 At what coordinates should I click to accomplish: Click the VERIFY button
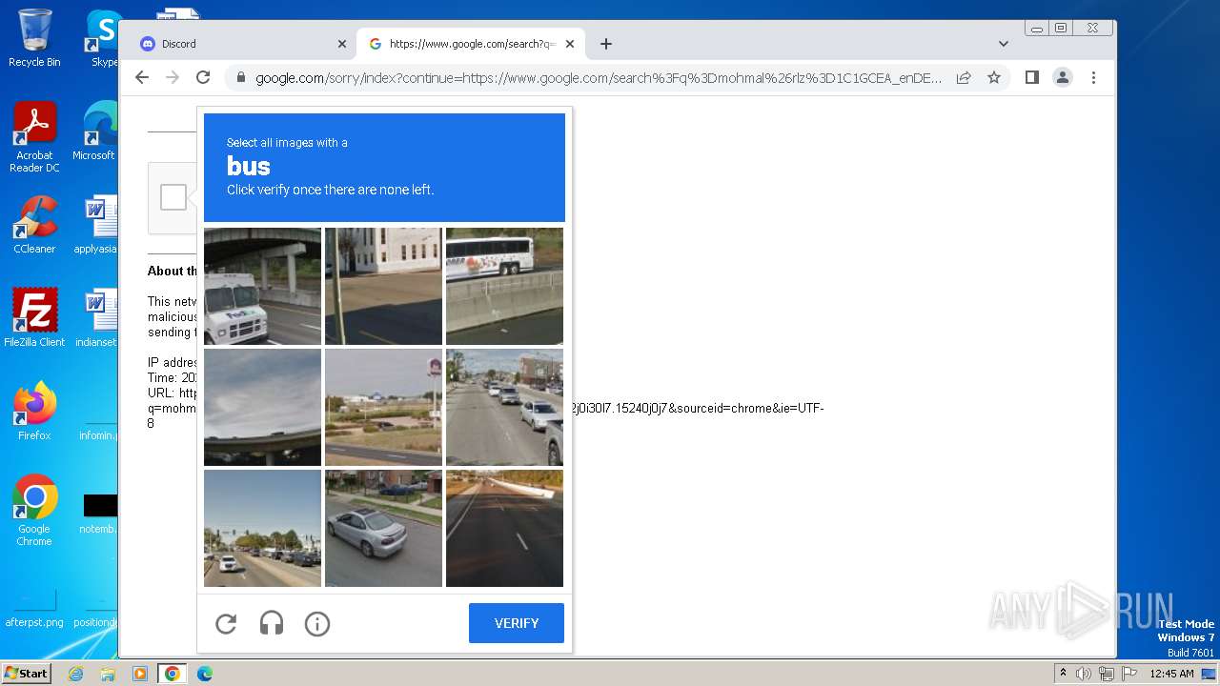pos(517,623)
